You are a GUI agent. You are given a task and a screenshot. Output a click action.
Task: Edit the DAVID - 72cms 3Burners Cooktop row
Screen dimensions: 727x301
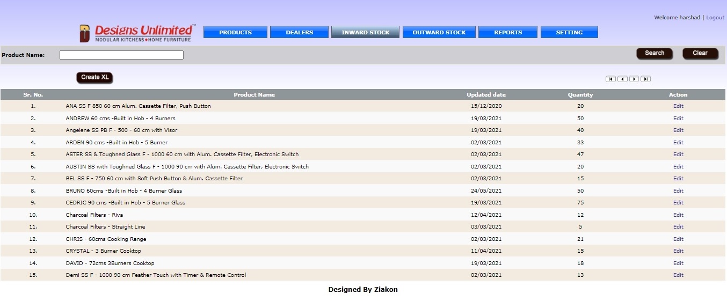tap(678, 263)
